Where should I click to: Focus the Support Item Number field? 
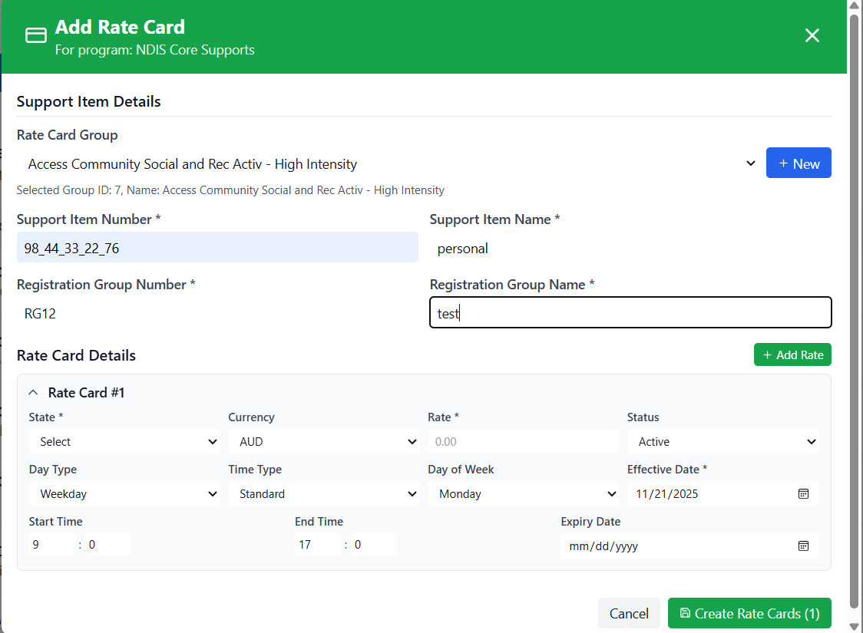pyautogui.click(x=217, y=248)
